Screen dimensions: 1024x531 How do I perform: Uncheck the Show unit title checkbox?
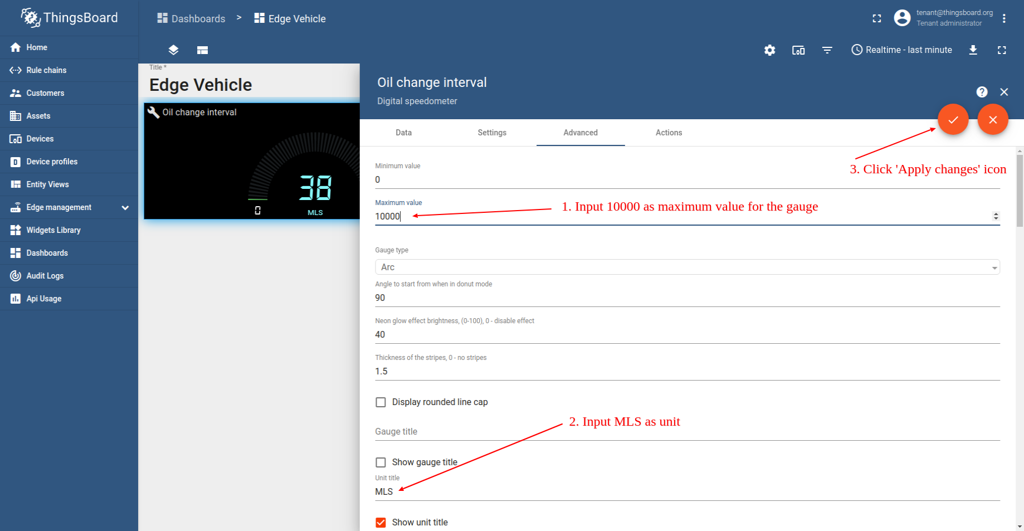coord(381,523)
